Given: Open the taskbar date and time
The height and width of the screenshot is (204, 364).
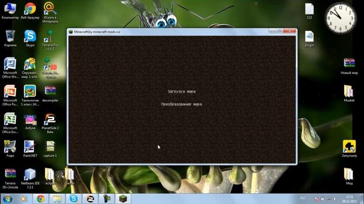Looking at the screenshot, I should pos(349,199).
